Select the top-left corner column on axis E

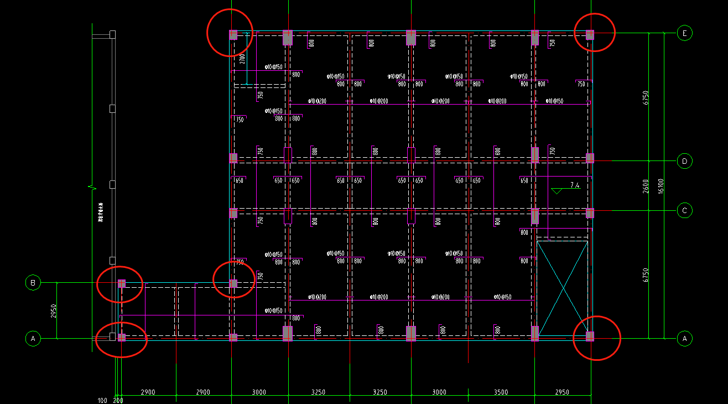[x=233, y=35]
